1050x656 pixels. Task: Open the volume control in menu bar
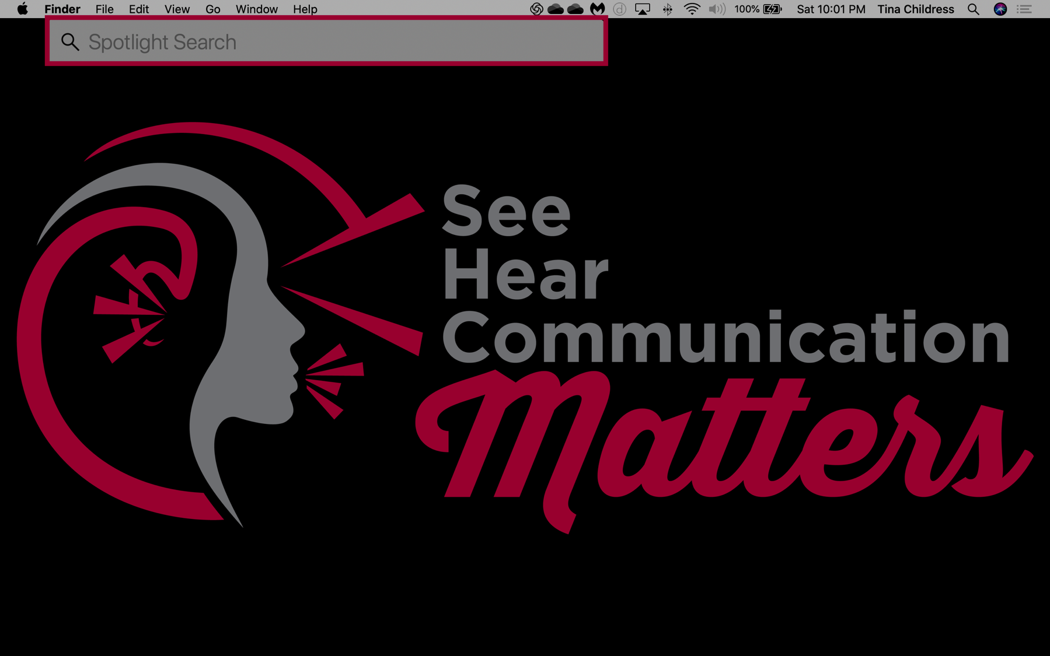click(716, 9)
